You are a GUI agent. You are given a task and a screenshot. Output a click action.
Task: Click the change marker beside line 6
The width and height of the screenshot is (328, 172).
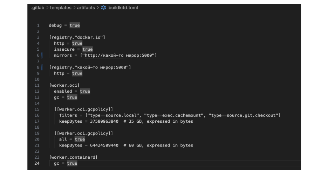[42, 56]
